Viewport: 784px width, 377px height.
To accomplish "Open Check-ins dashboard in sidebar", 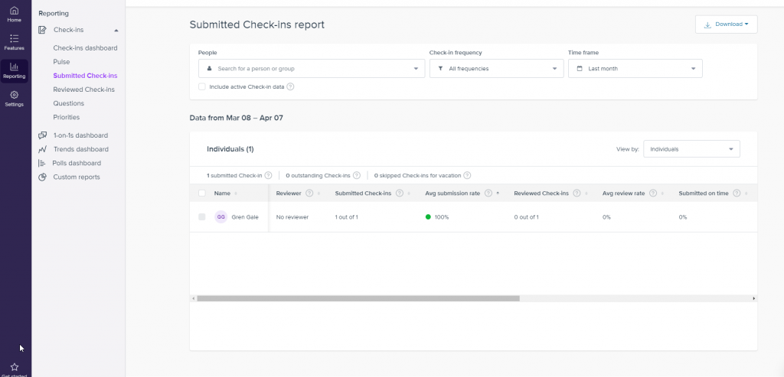I will (85, 48).
